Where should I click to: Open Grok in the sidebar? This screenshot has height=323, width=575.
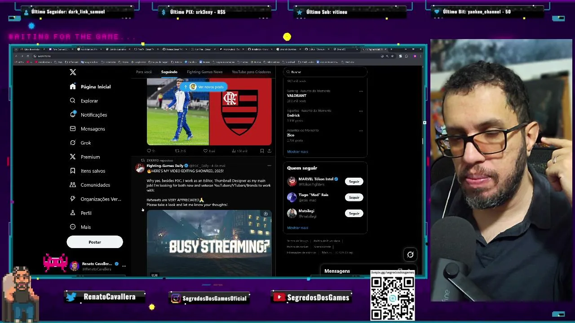point(80,143)
